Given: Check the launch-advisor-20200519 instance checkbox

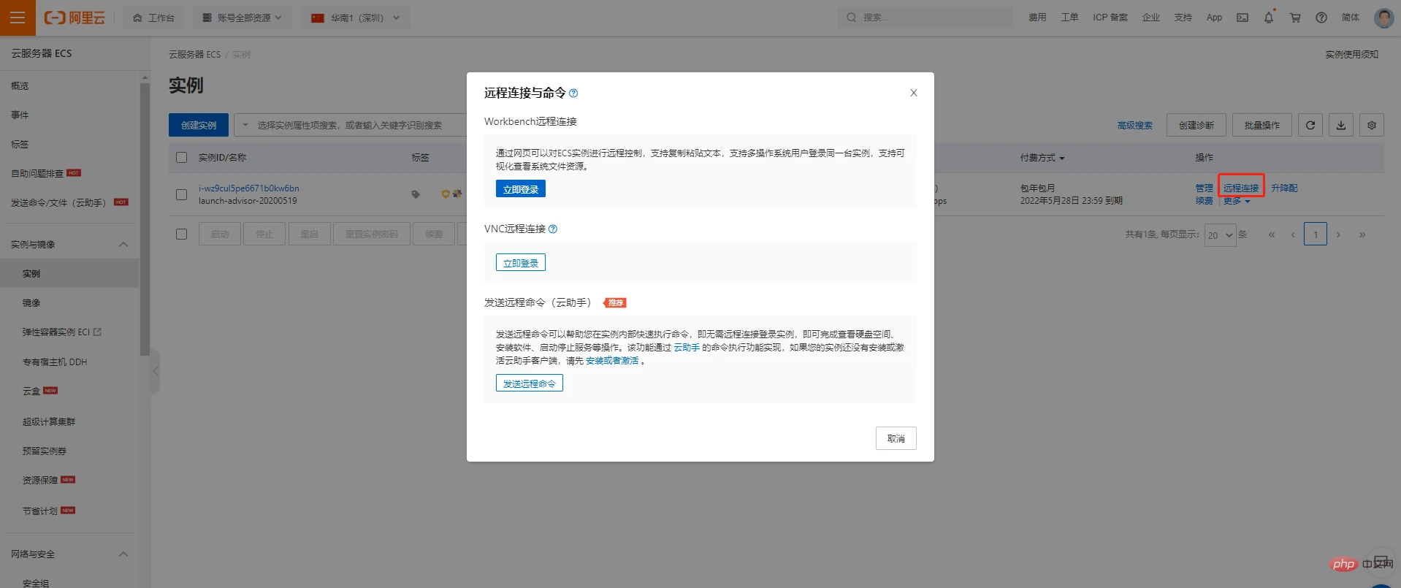Looking at the screenshot, I should [x=182, y=194].
